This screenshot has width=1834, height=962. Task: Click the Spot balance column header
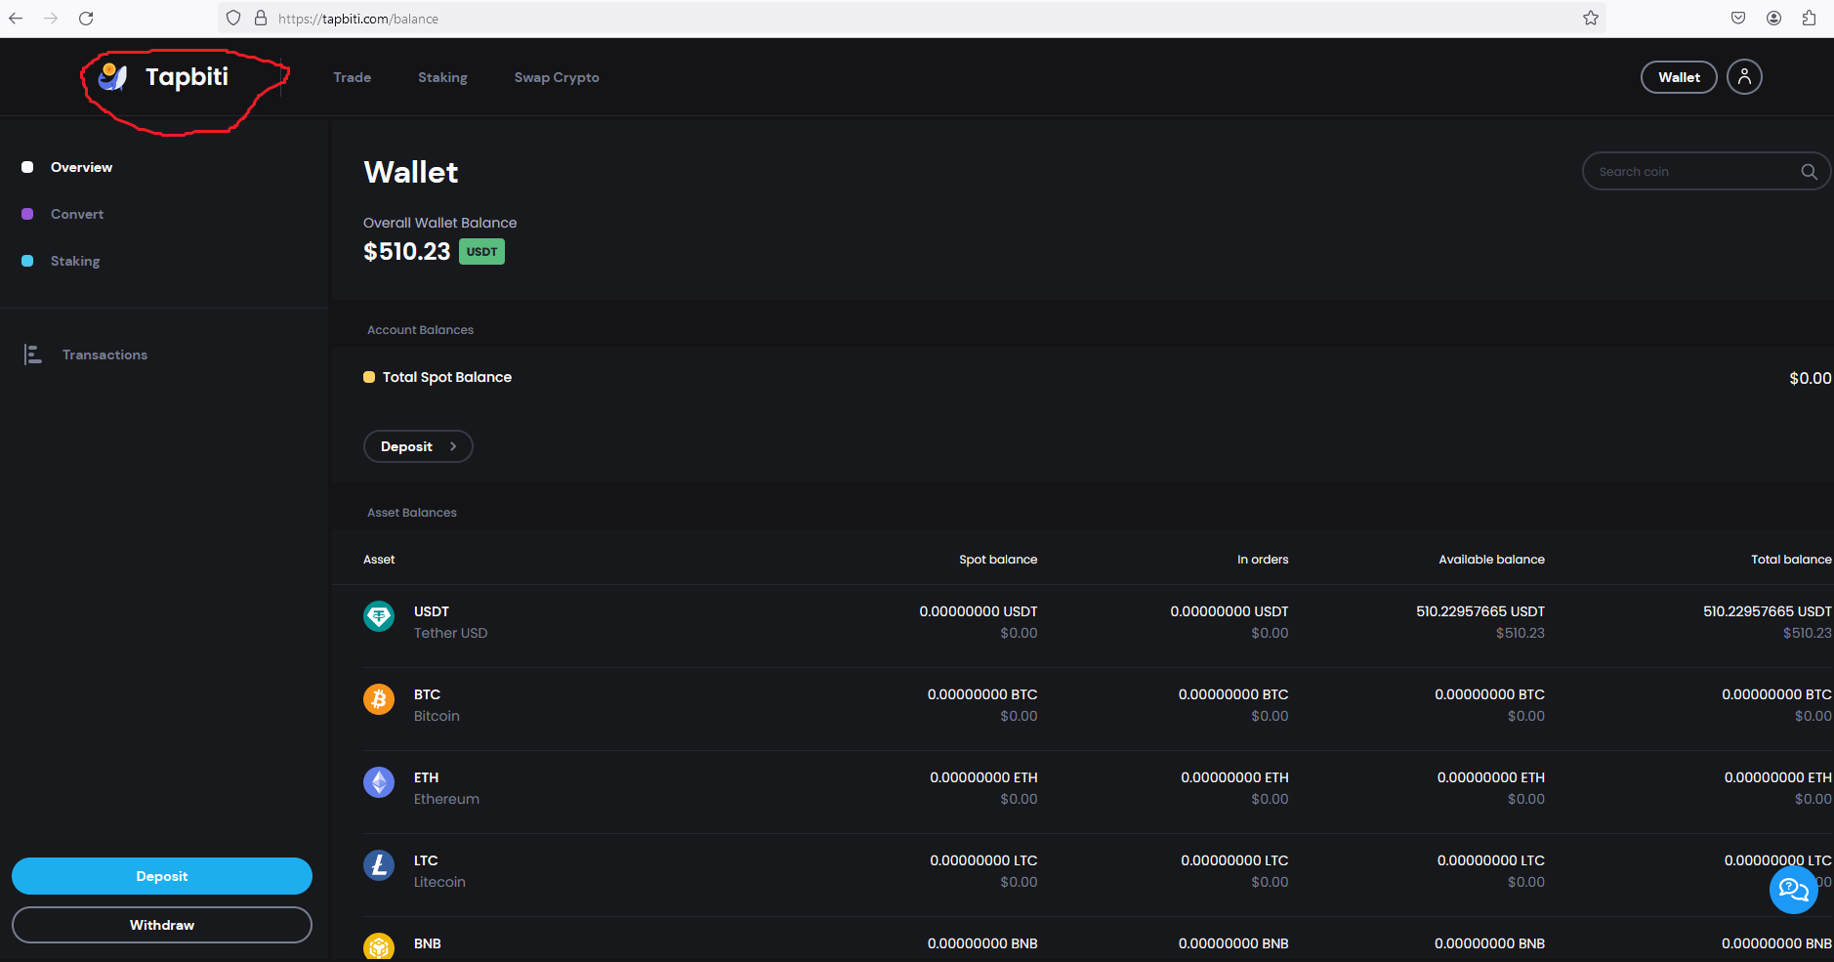[998, 560]
